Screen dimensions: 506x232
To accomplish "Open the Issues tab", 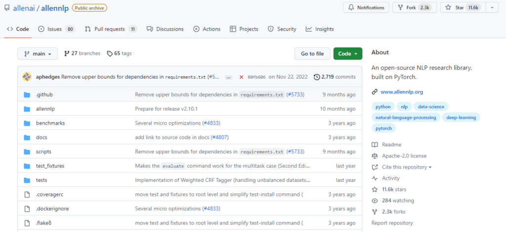I will pos(56,29).
